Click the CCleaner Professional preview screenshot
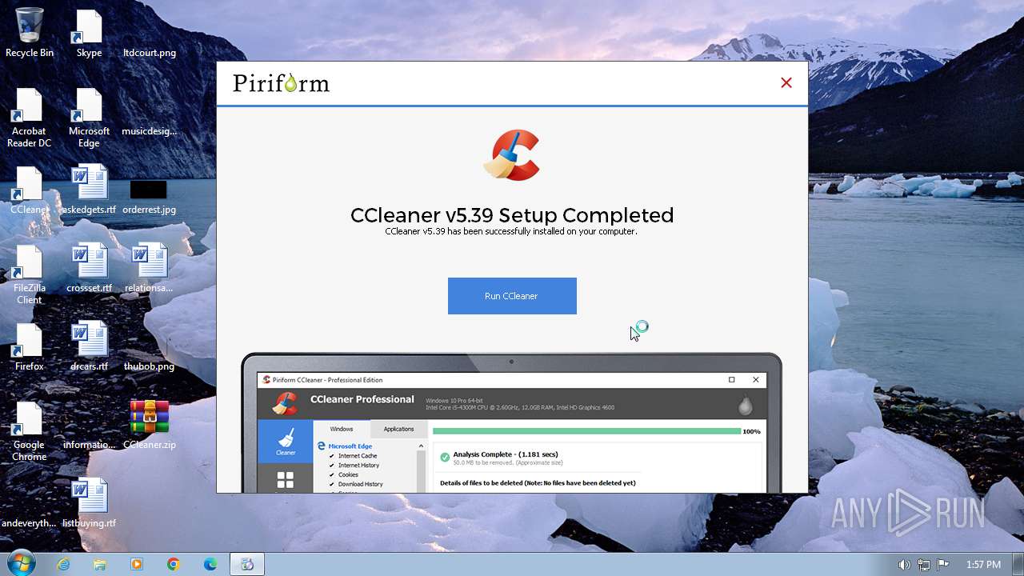 [x=511, y=422]
